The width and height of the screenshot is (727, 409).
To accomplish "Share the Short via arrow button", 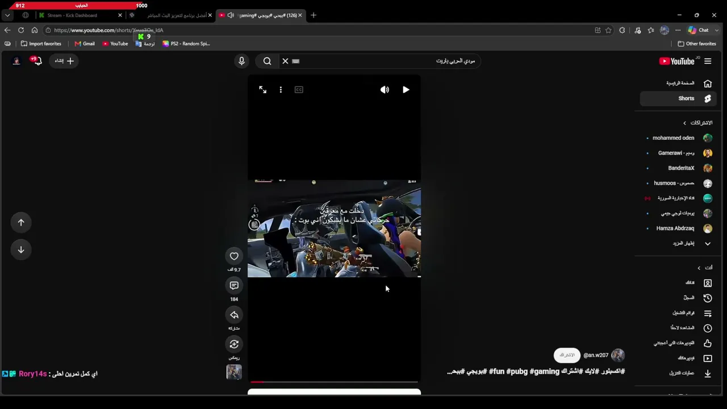I will point(234,315).
